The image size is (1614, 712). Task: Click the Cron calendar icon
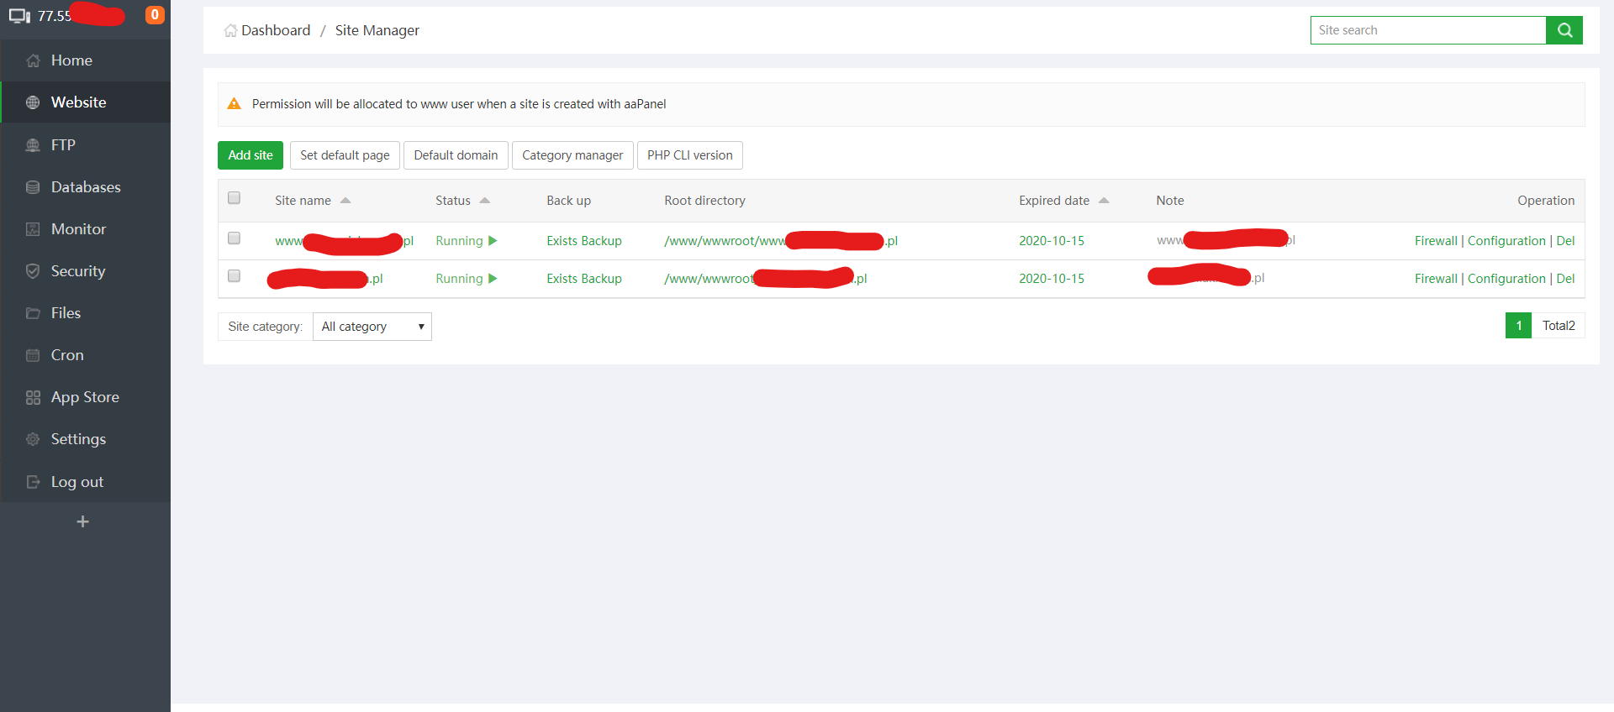(x=33, y=355)
